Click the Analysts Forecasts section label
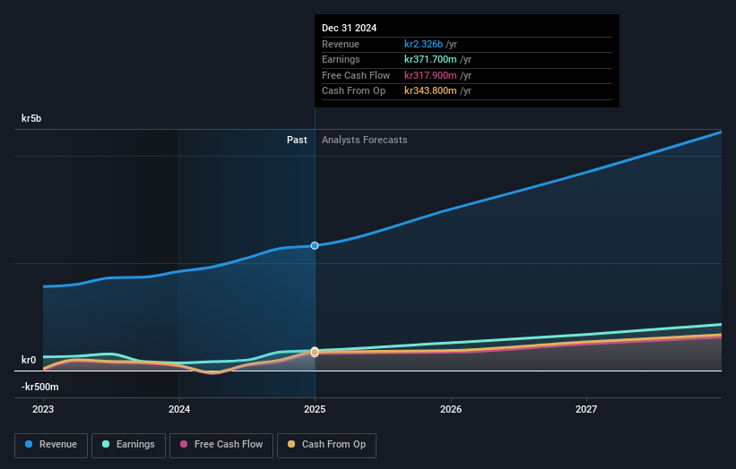Viewport: 736px width, 469px height. point(364,140)
